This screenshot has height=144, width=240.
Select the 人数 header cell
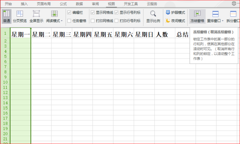click(165, 33)
